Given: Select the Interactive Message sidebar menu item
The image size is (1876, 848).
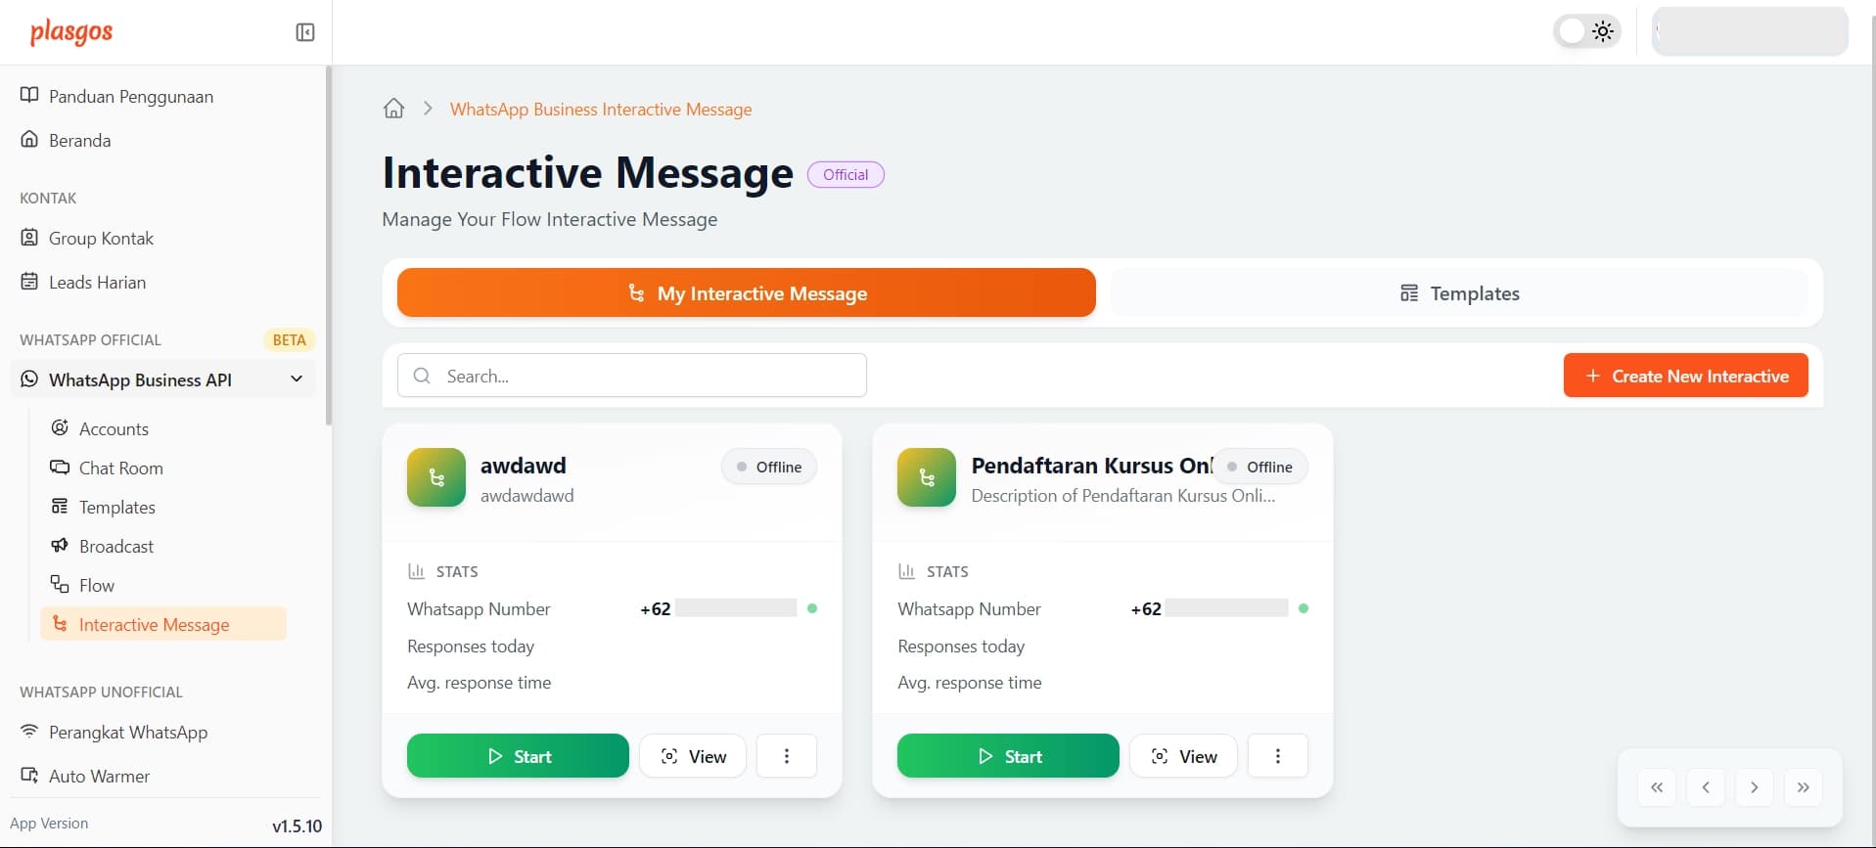Looking at the screenshot, I should (x=154, y=623).
